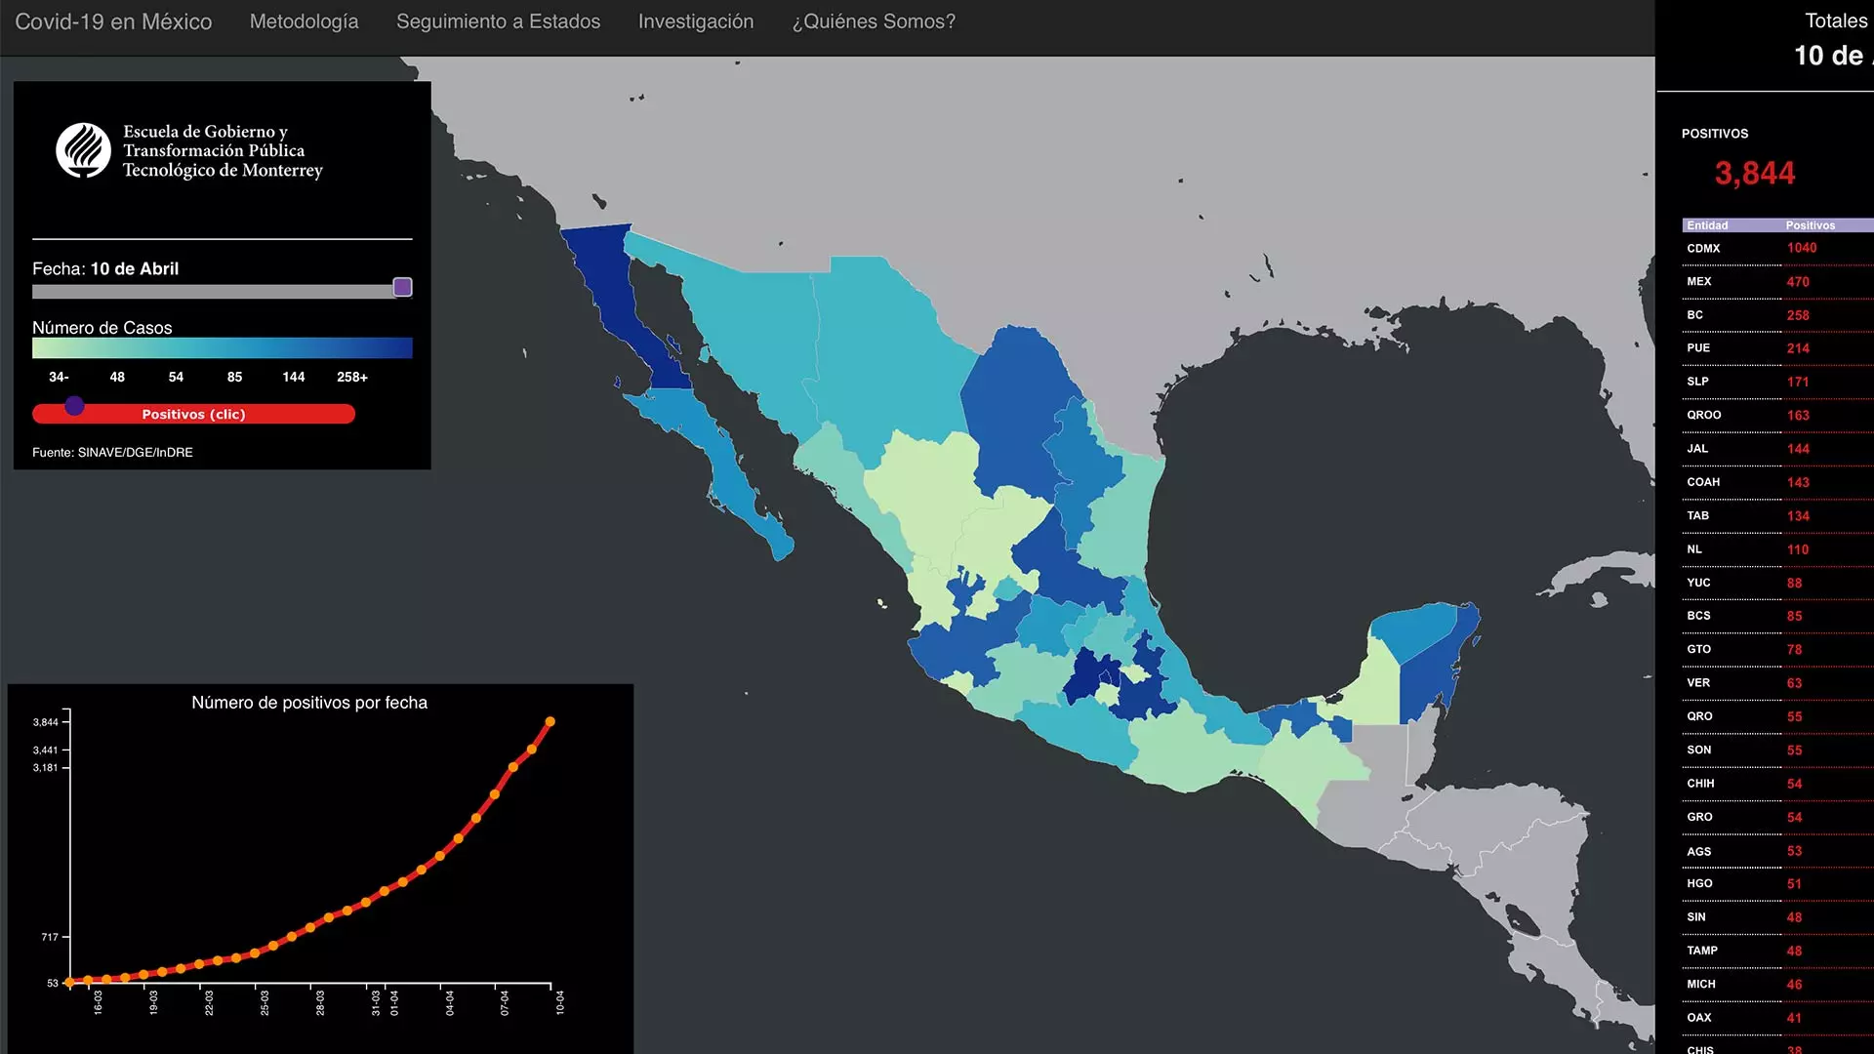Select the SON row in the table
Screen dimensions: 1874x1054
(x=1778, y=750)
